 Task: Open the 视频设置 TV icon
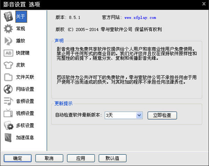(8, 113)
